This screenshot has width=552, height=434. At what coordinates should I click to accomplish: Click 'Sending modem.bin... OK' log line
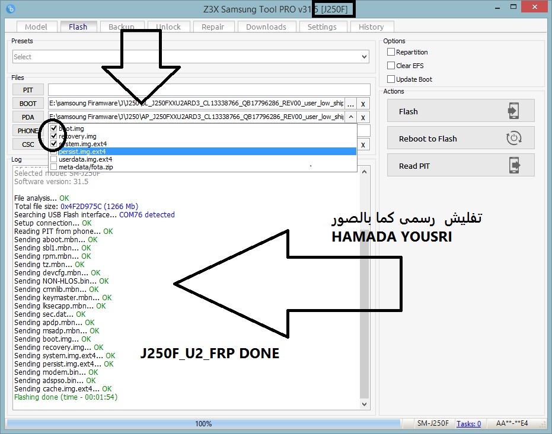pos(56,372)
